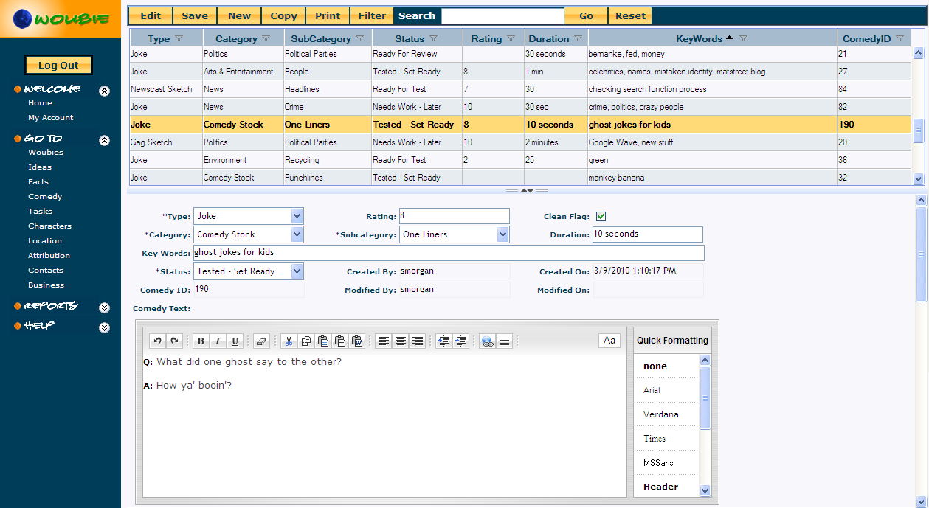Insert a hyperlink with the link icon

(487, 341)
